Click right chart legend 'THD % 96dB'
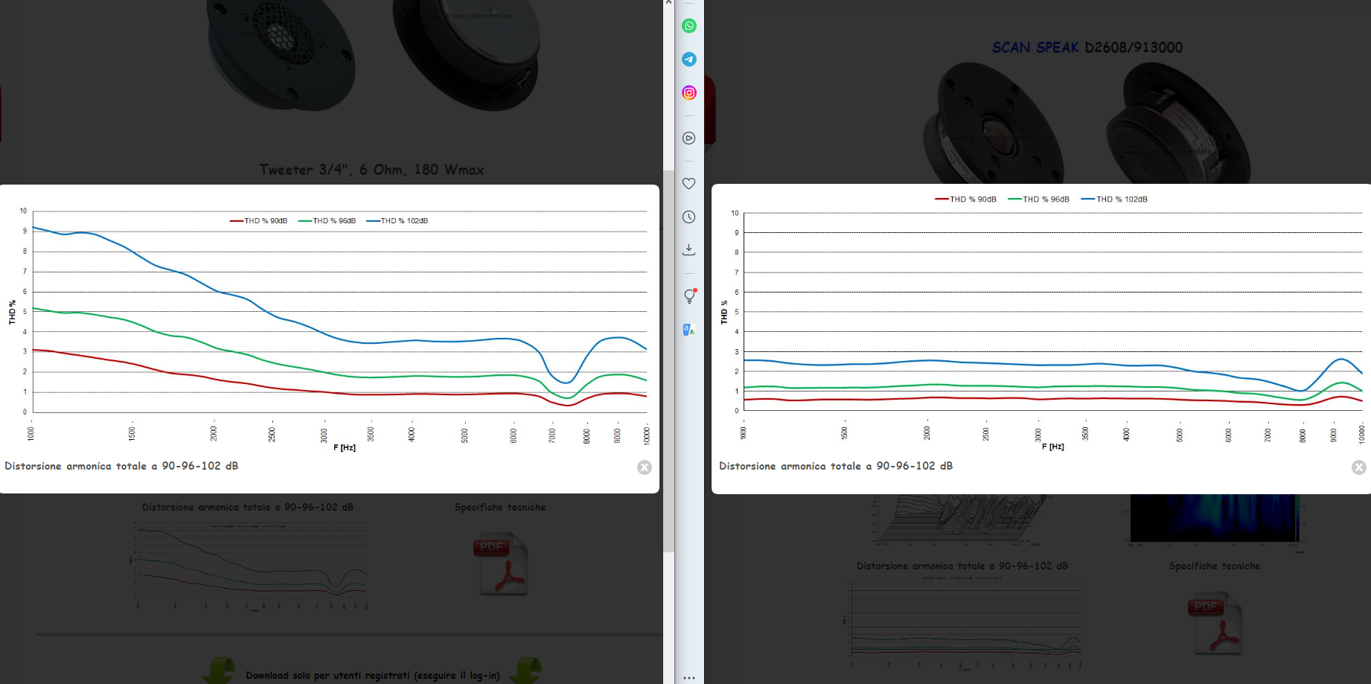Screen dimensions: 1371x684 click(x=1038, y=199)
